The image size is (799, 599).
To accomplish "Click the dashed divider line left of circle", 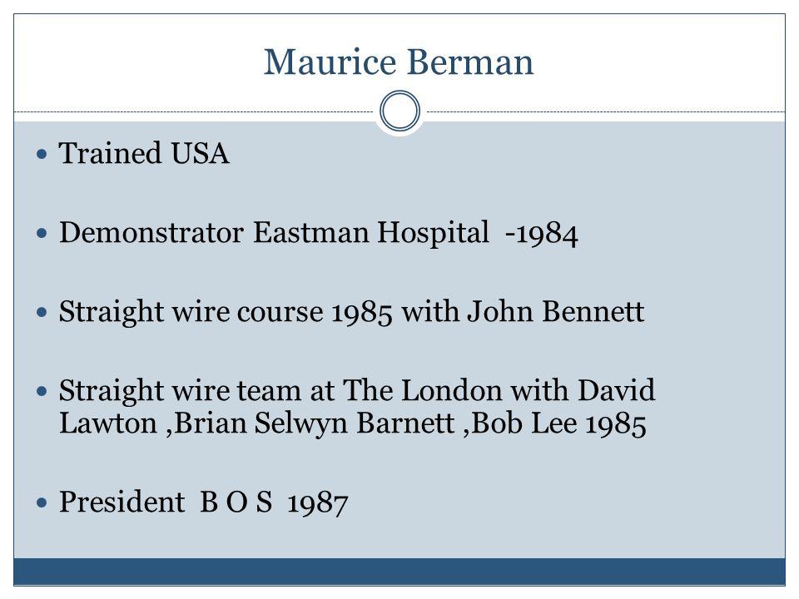I will (x=194, y=111).
